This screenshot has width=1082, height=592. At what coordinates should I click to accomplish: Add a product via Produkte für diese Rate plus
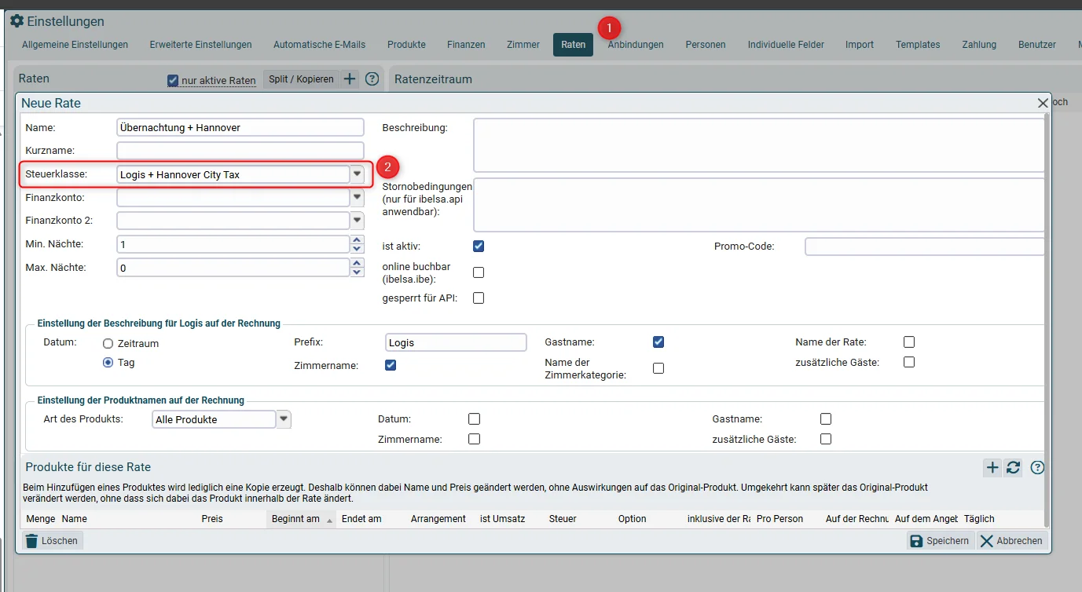click(x=992, y=468)
